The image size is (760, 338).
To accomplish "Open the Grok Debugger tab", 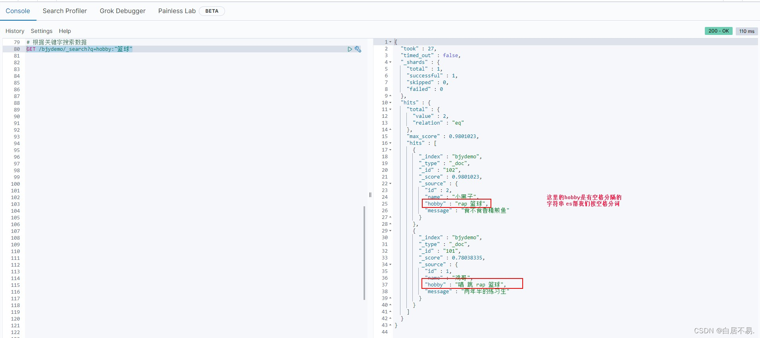I will pos(123,11).
